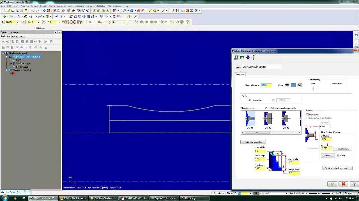Open the File menu
This screenshot has width=359, height=201.
[x=3, y=6]
